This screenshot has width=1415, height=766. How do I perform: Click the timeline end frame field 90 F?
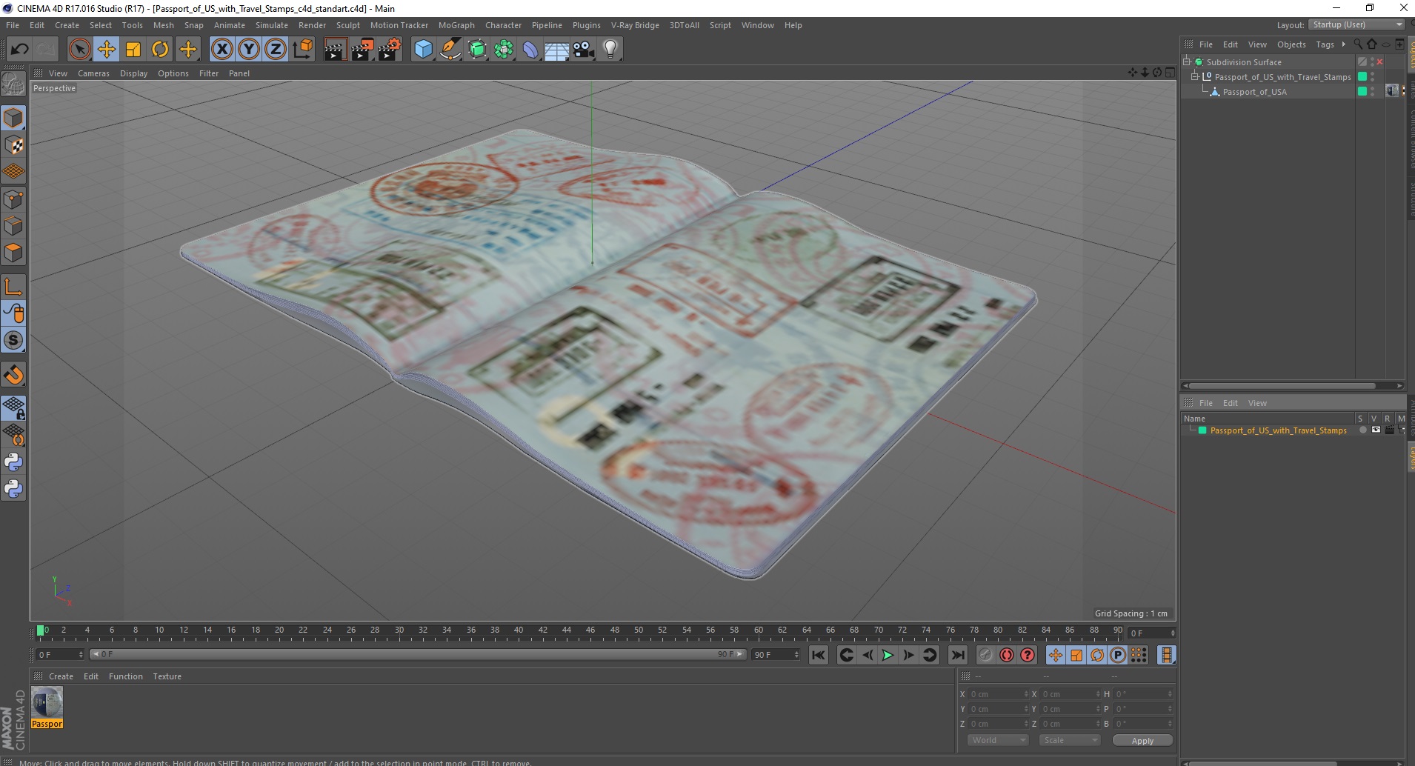click(x=775, y=655)
